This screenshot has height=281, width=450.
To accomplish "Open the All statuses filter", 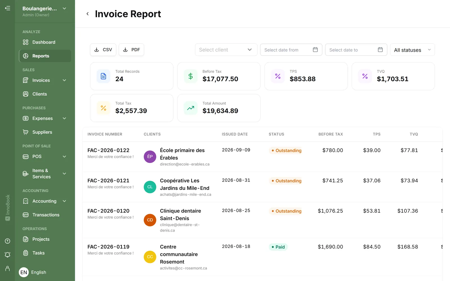I will [x=412, y=50].
